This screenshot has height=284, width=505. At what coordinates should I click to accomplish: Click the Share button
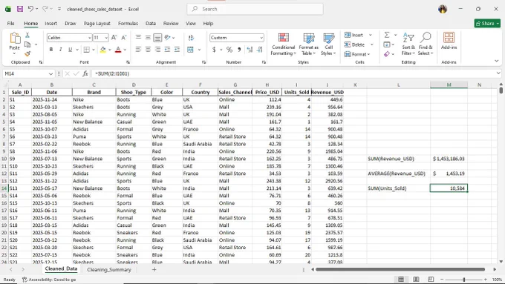pos(487,23)
